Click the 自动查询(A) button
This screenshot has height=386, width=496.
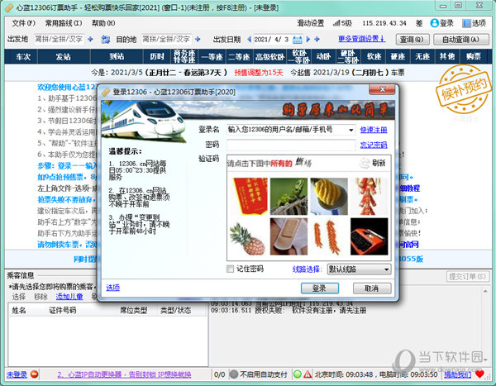coord(460,39)
